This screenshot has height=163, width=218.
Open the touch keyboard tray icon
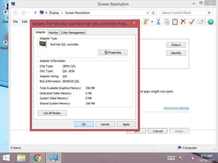point(171,158)
